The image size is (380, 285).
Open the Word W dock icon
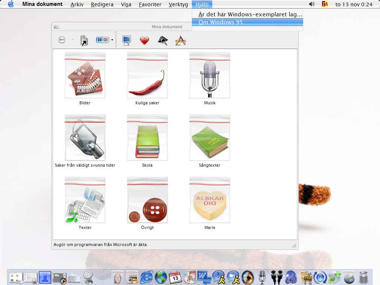coord(204,277)
